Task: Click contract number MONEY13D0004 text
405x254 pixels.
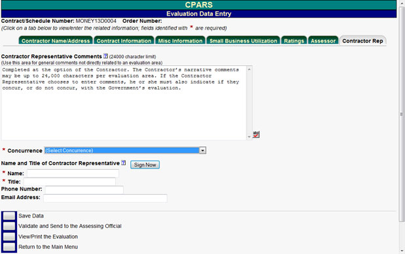Action: [96, 21]
